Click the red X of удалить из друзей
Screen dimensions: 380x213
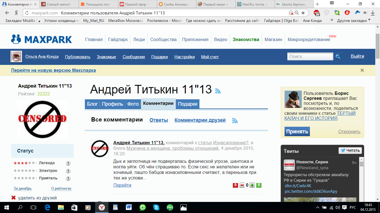coord(13,198)
